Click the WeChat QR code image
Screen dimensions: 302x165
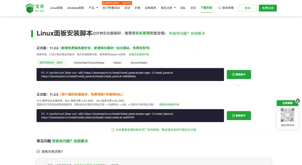pyautogui.click(x=287, y=115)
